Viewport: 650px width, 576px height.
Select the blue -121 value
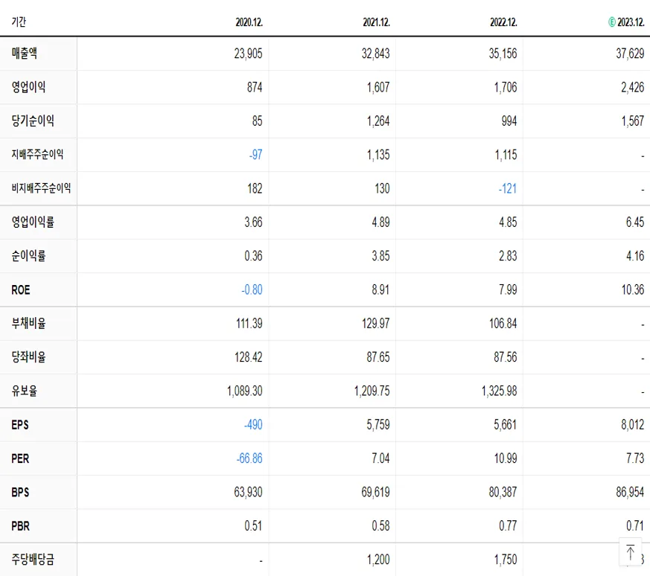click(508, 188)
